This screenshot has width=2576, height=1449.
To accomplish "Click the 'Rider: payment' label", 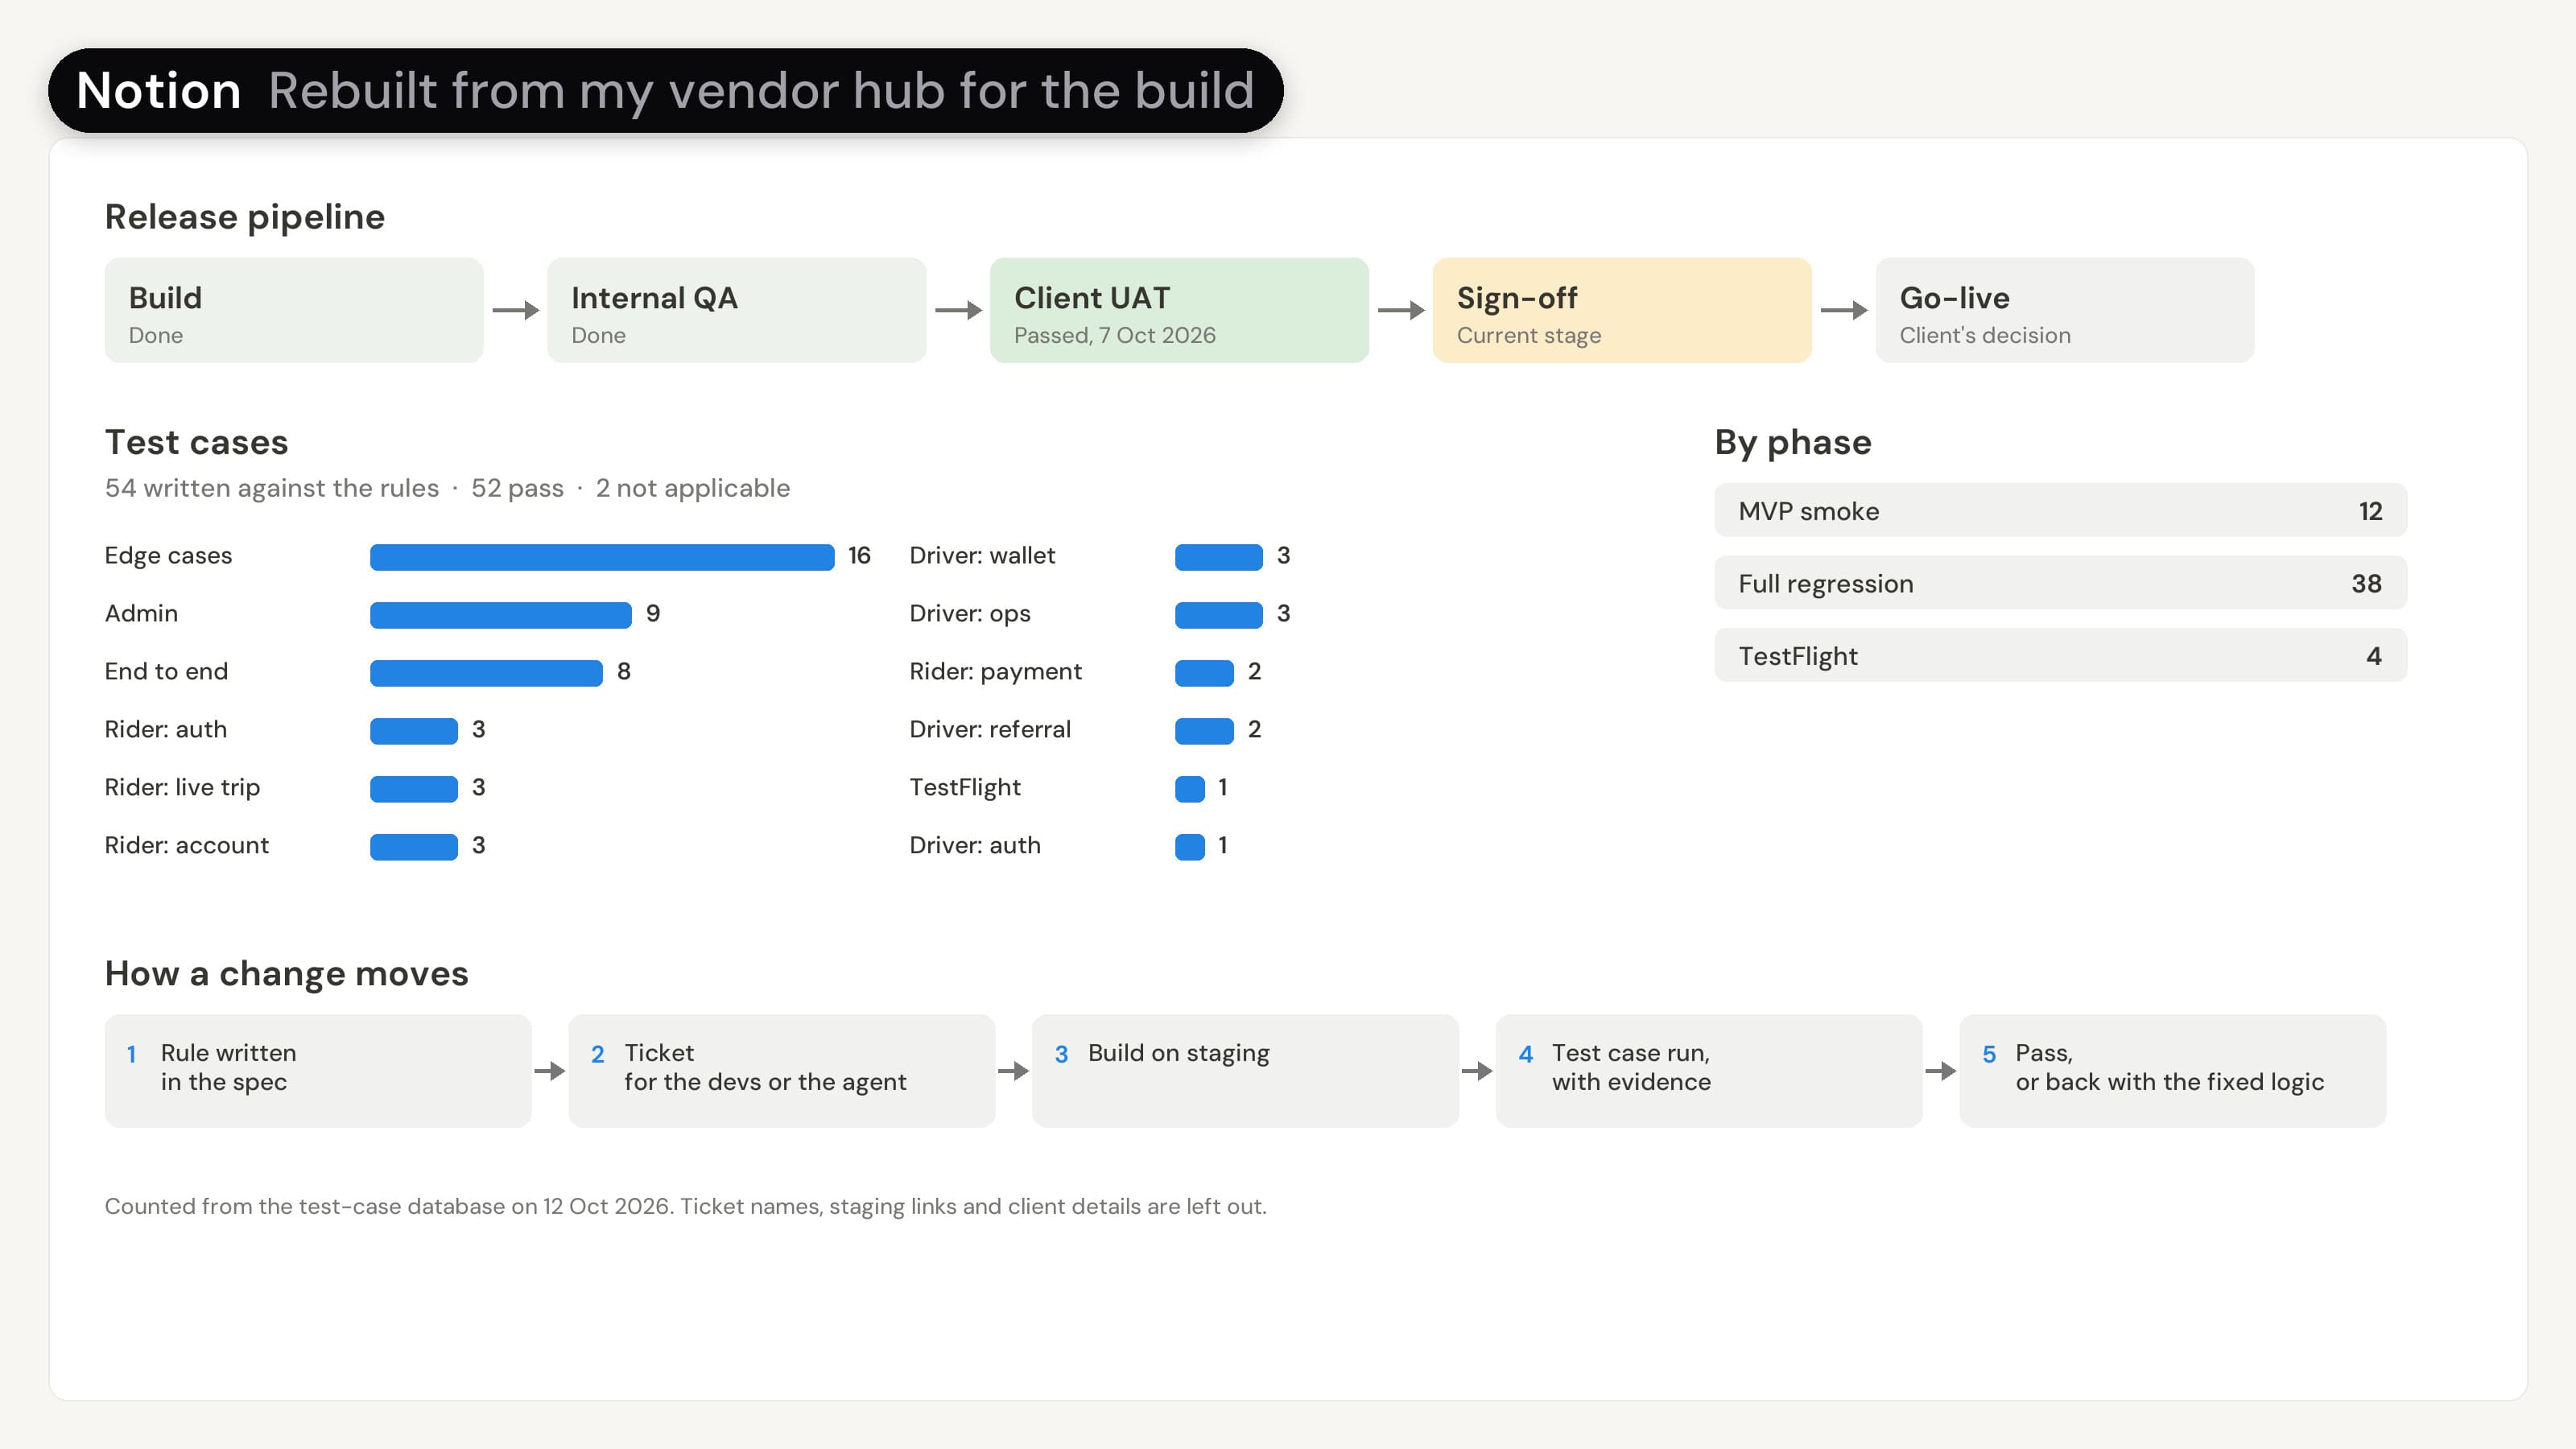I will (x=996, y=672).
